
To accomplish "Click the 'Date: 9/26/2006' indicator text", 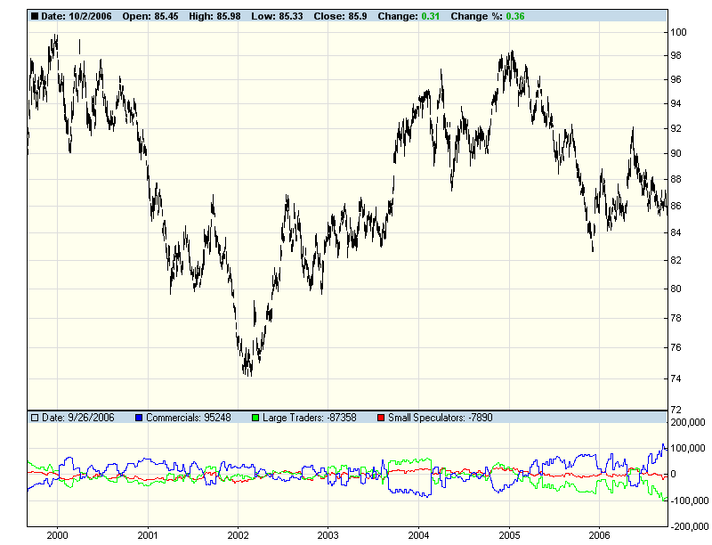I will [78, 418].
